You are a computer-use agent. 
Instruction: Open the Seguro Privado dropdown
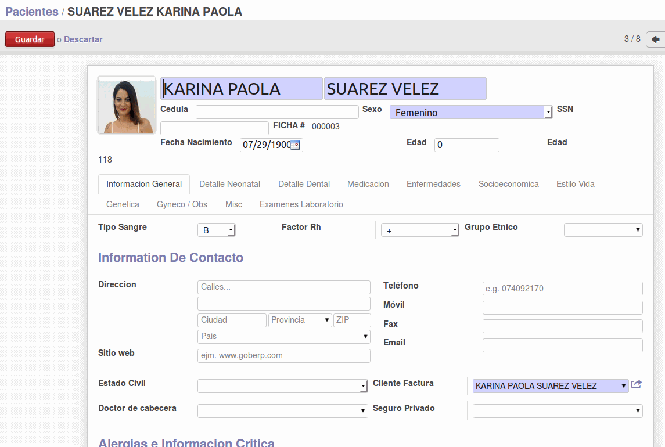[x=557, y=411]
